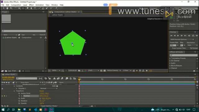This screenshot has height=112, width=199.
Task: Select the Hand tool
Action: click(x=7, y=8)
